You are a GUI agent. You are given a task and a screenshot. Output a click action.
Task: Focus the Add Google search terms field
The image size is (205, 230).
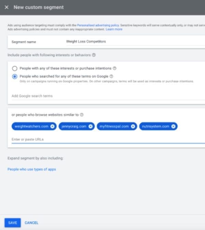(102, 96)
